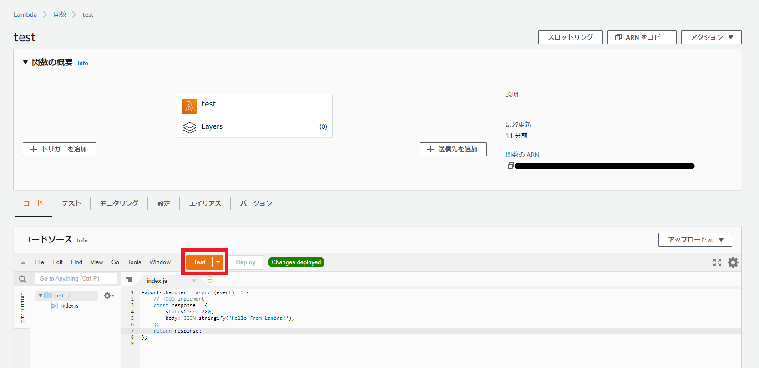The image size is (759, 368).
Task: Click the ARN をコピー button
Action: point(642,37)
